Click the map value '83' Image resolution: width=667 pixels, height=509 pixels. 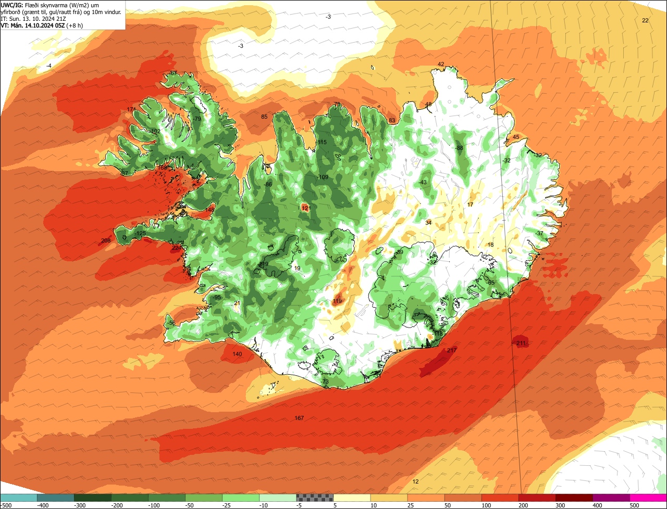pyautogui.click(x=392, y=121)
